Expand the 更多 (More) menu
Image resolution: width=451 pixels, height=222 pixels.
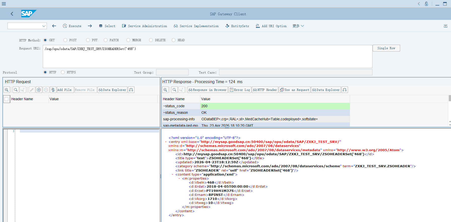point(298,26)
